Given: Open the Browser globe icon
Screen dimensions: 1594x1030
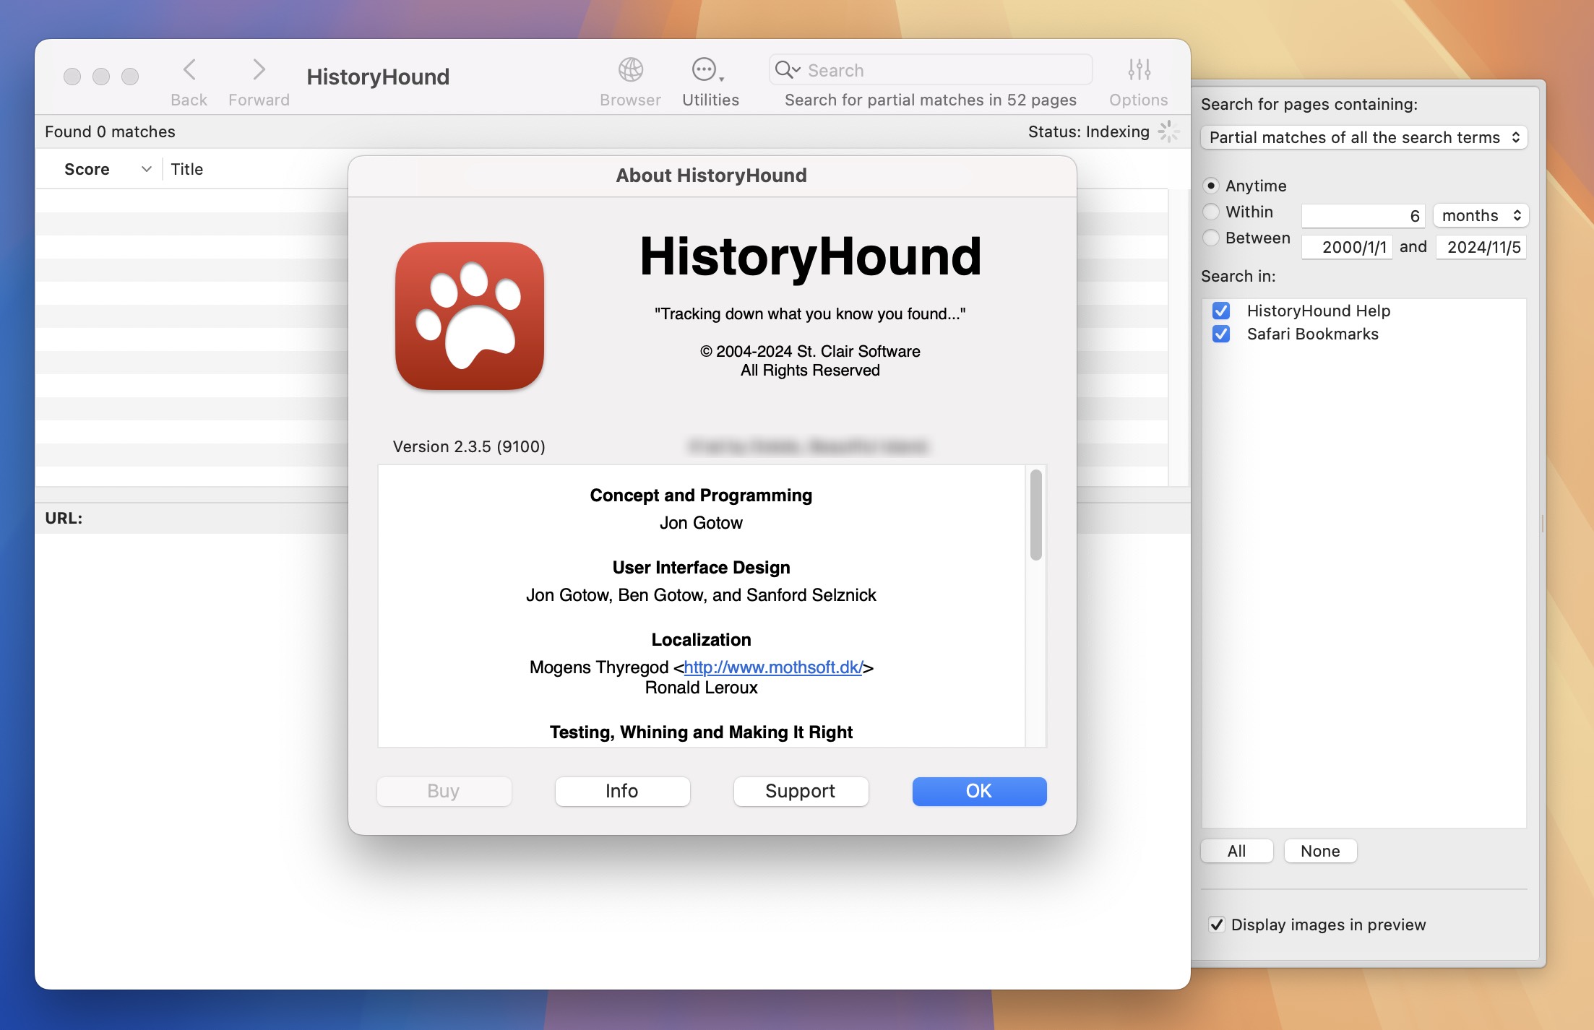Looking at the screenshot, I should pyautogui.click(x=630, y=70).
